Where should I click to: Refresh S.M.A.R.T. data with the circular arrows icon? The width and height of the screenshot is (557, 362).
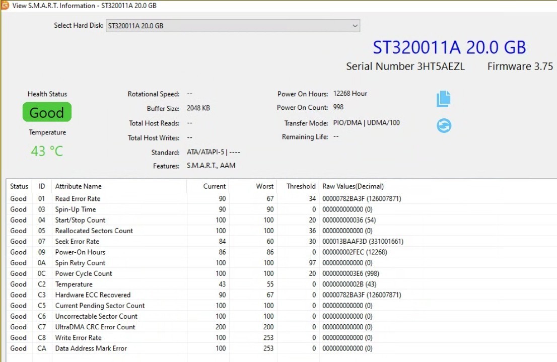tap(444, 125)
